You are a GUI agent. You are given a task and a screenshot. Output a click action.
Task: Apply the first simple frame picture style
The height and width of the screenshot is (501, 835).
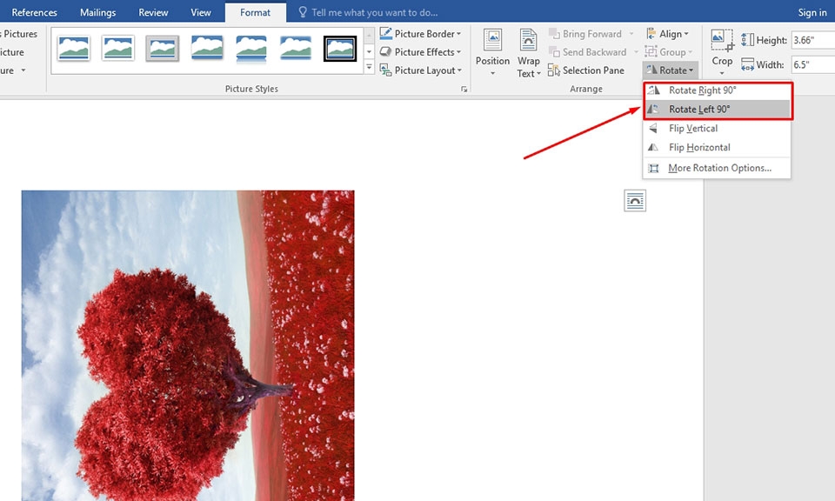point(73,49)
